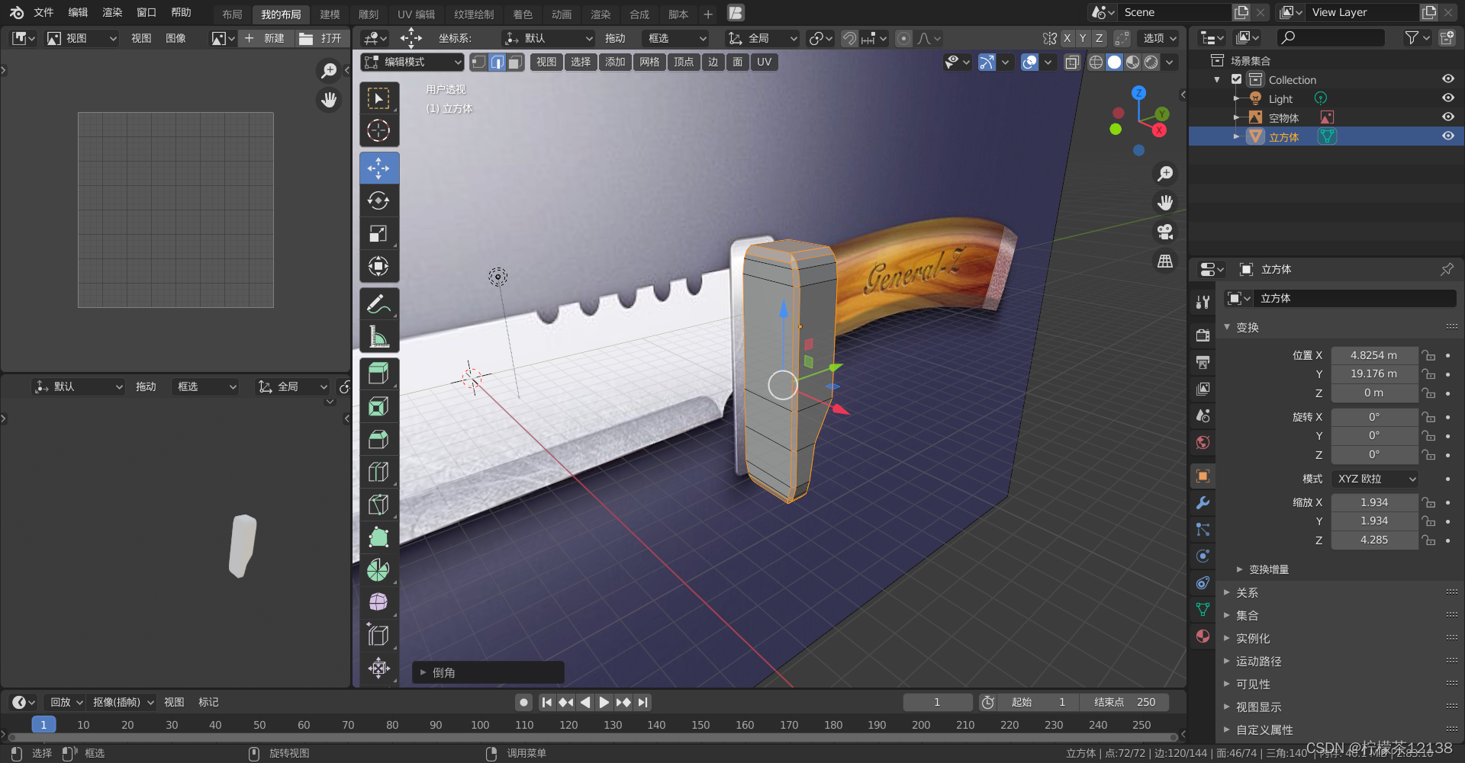Uncheck the Collection checkbox
This screenshot has height=763, width=1465.
click(x=1237, y=79)
